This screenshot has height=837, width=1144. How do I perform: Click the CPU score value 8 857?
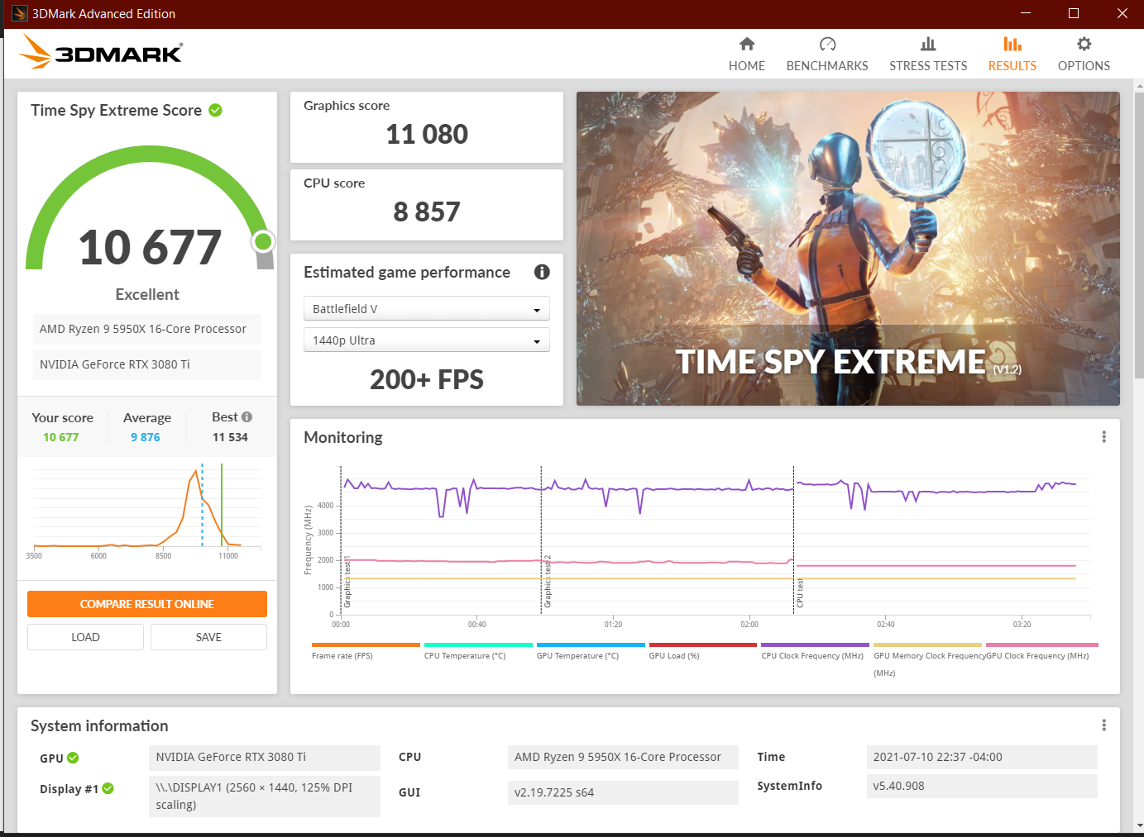coord(427,212)
